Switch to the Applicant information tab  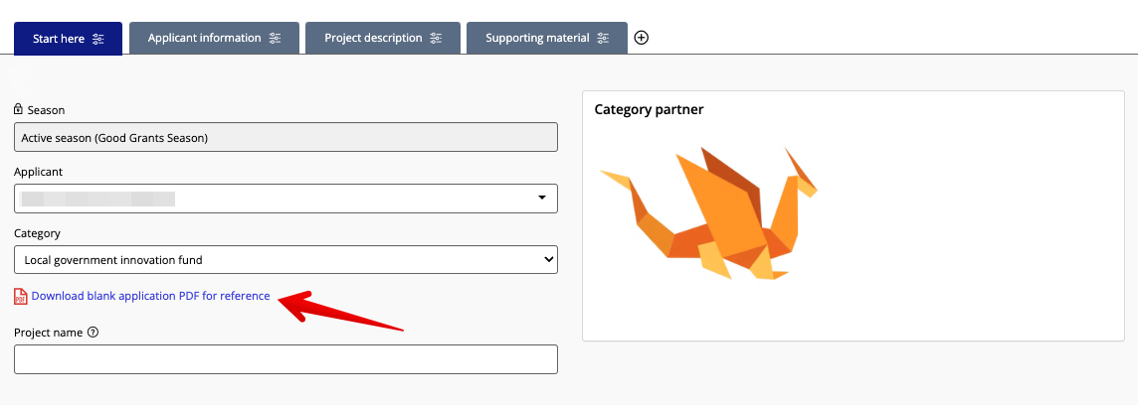click(204, 38)
